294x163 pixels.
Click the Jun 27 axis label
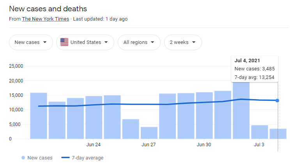tap(149, 145)
